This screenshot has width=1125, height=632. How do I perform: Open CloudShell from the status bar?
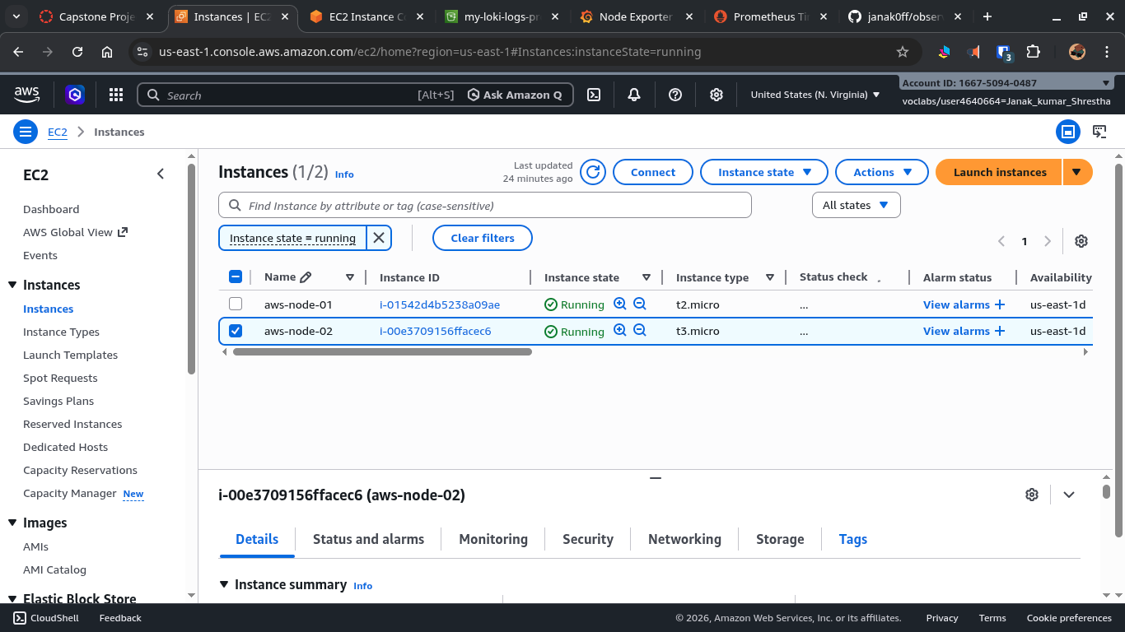45,617
